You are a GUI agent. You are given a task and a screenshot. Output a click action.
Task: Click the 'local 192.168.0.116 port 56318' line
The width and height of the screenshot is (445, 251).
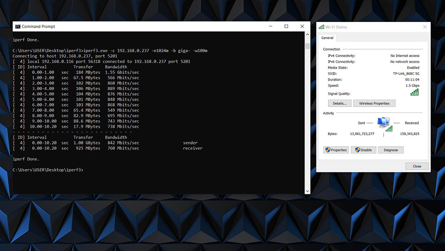[x=101, y=62]
